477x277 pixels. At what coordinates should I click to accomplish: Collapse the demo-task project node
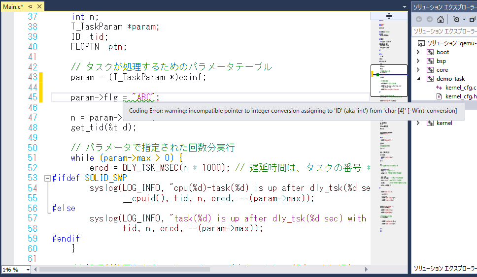tap(418, 79)
